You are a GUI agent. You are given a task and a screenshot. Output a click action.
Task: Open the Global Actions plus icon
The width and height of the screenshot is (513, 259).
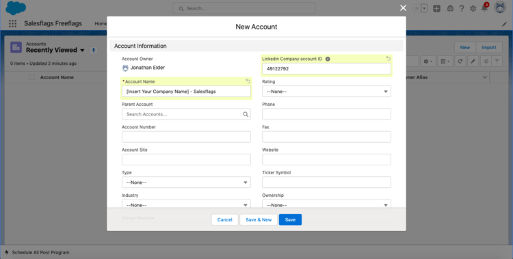436,8
